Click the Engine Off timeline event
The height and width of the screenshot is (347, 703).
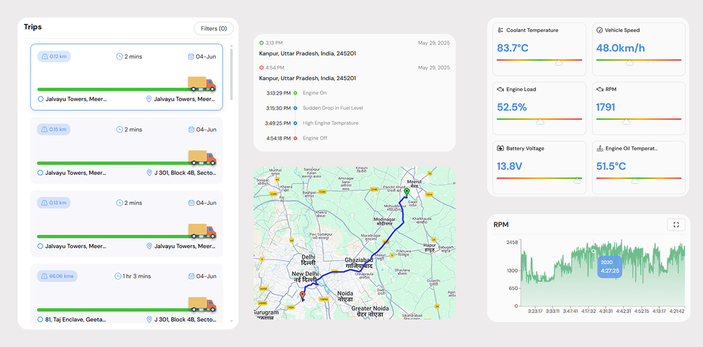[x=315, y=138]
